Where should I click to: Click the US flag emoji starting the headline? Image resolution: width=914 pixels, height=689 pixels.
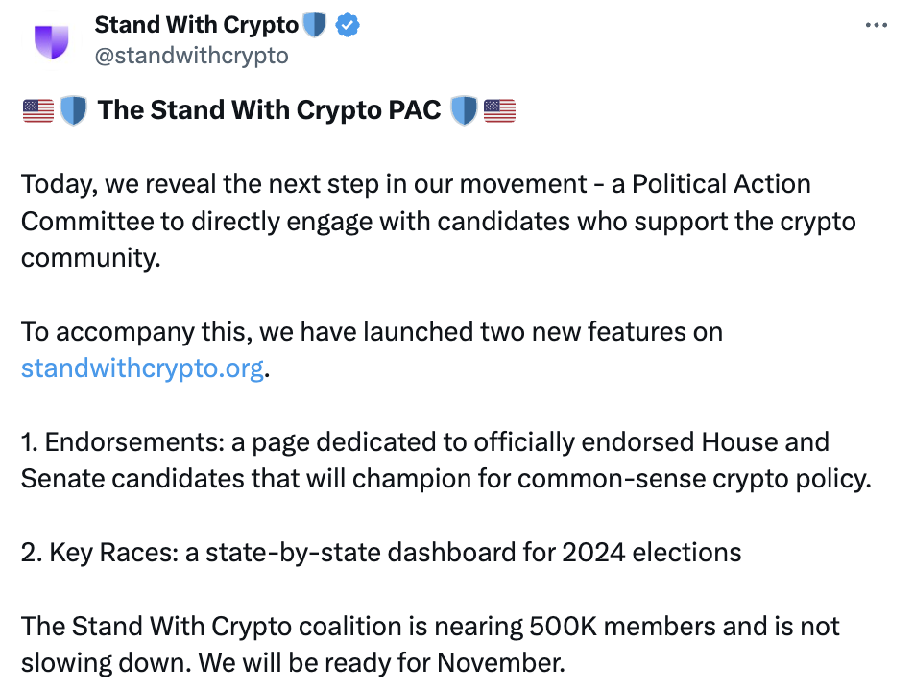click(37, 111)
